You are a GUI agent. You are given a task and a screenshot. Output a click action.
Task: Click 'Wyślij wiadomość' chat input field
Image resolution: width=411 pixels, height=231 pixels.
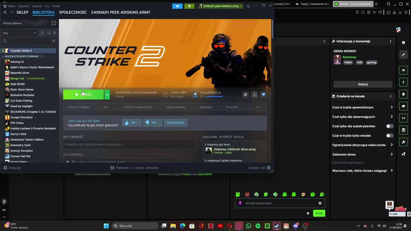(x=279, y=203)
